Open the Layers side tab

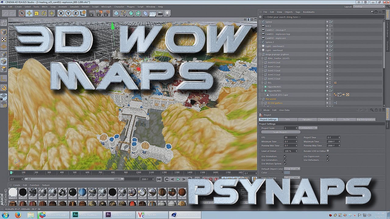(x=388, y=124)
